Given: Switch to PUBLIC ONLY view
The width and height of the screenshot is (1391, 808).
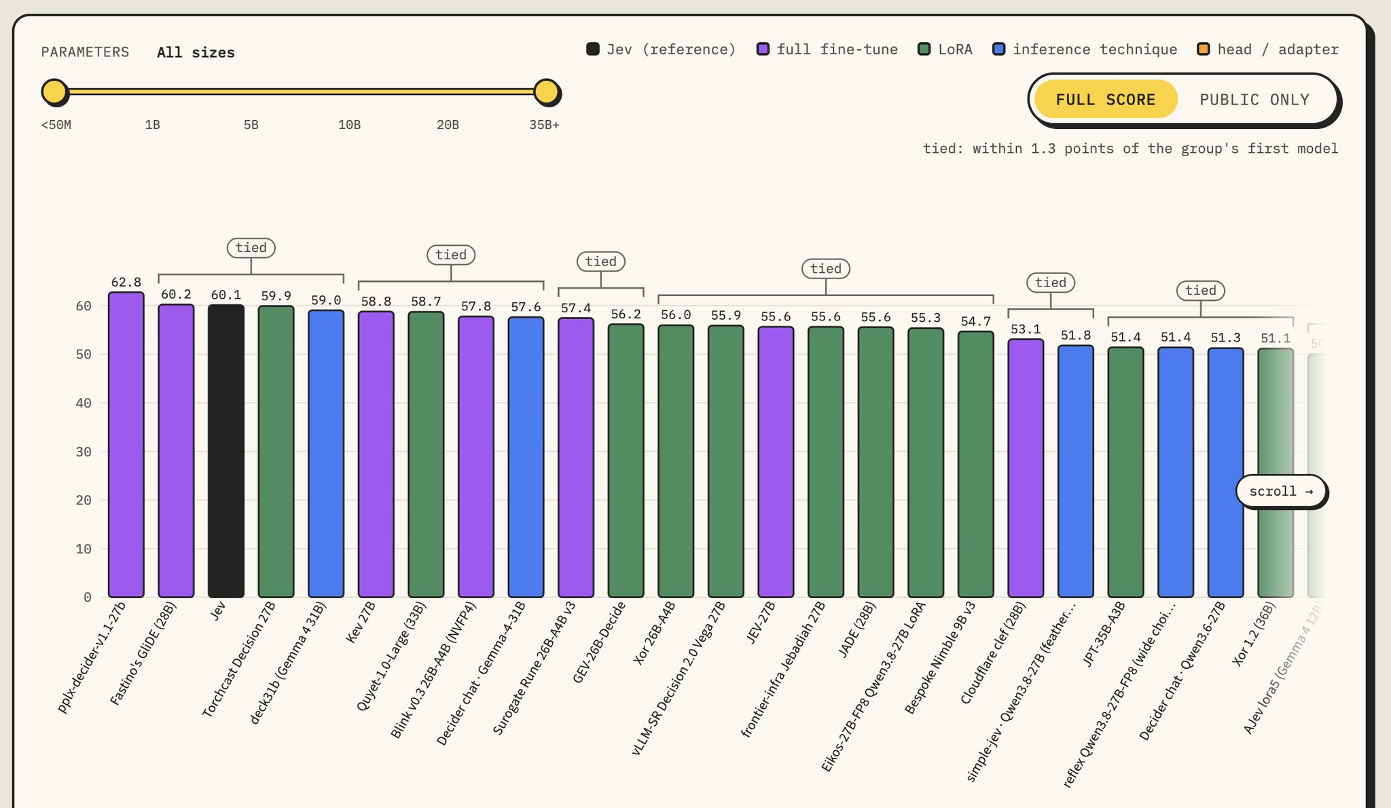Looking at the screenshot, I should coord(1254,99).
